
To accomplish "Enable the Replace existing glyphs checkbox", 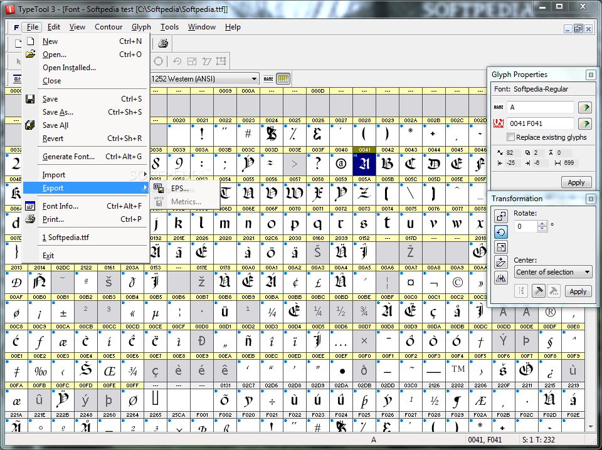I will pyautogui.click(x=510, y=137).
